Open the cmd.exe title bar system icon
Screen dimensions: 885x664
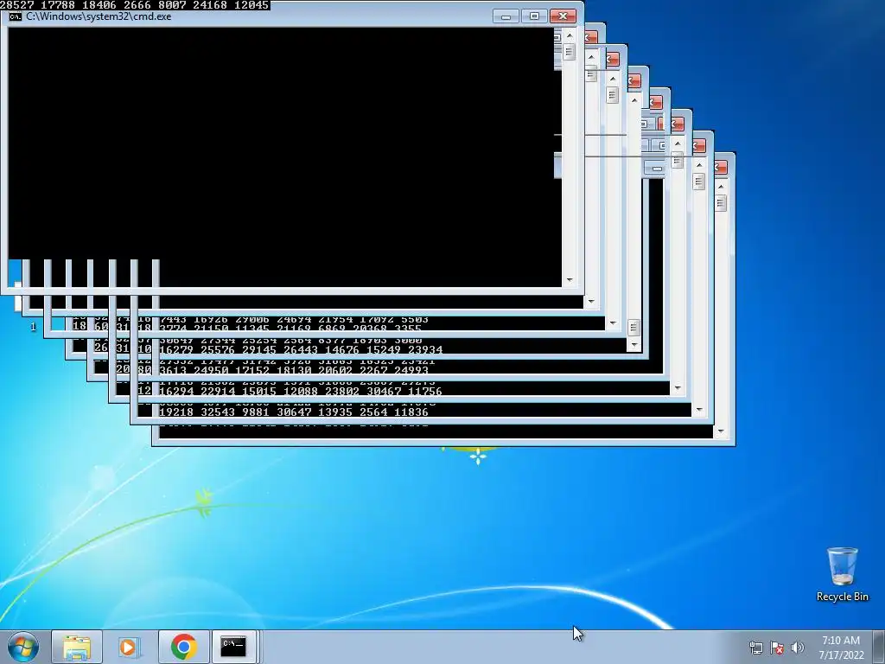[x=16, y=16]
